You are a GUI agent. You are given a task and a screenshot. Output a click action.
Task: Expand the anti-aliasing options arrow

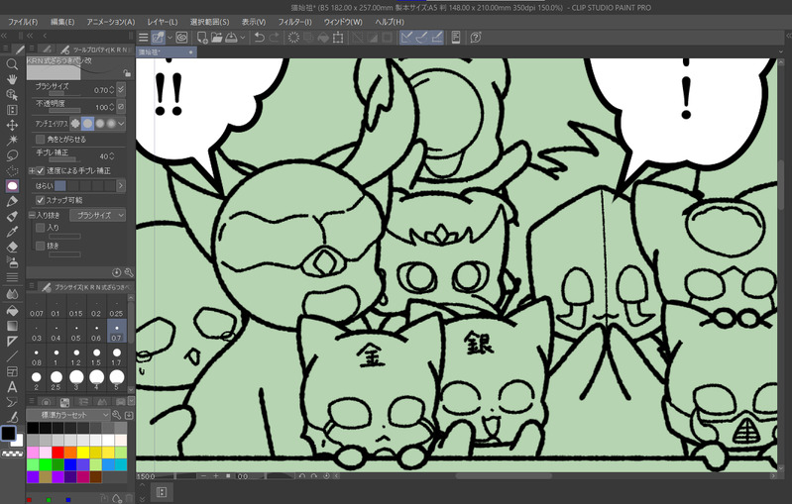pyautogui.click(x=121, y=123)
